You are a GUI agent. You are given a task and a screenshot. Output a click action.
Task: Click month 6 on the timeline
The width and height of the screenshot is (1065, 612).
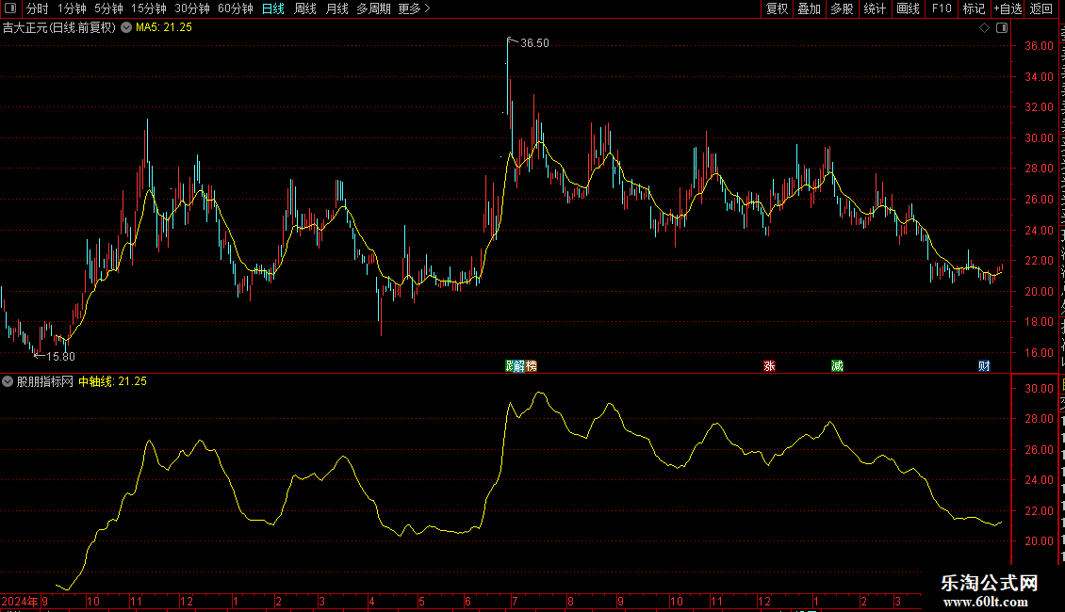[x=468, y=601]
